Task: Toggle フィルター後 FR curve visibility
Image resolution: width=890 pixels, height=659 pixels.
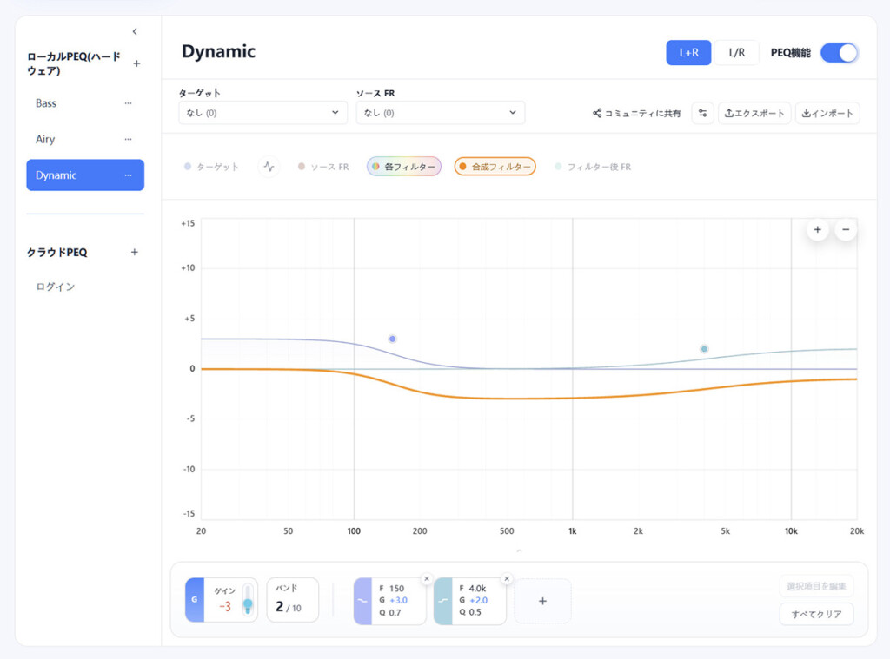Action: 593,167
